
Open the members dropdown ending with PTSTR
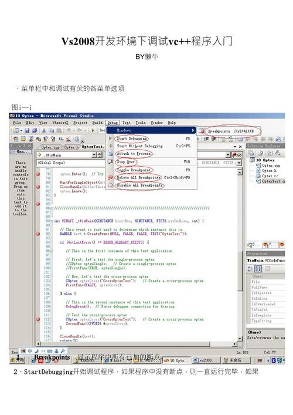(239, 163)
